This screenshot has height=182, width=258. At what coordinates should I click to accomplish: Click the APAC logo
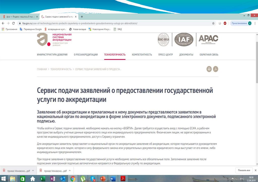pyautogui.click(x=208, y=40)
